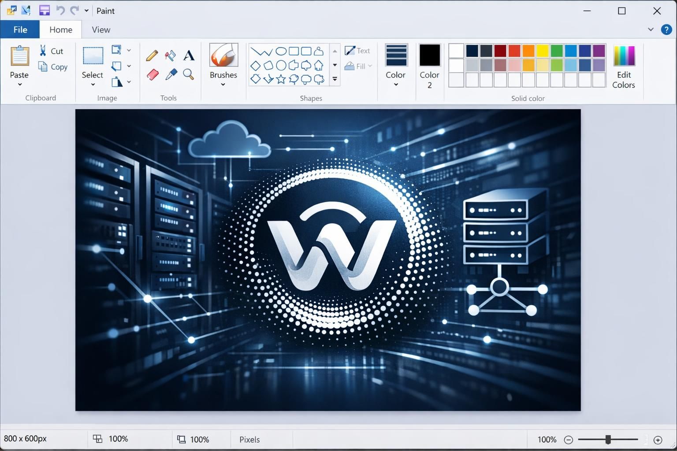Screen dimensions: 677x451
Task: Collapse the ribbon with the chevron
Action: pos(651,30)
